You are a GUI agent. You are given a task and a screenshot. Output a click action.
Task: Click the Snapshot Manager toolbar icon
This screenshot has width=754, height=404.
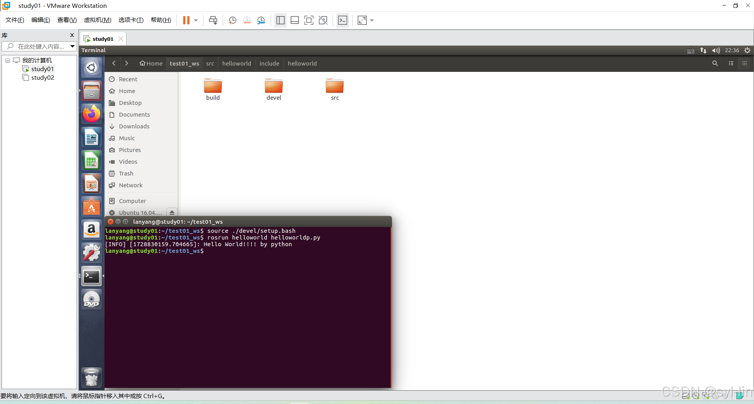tap(261, 20)
